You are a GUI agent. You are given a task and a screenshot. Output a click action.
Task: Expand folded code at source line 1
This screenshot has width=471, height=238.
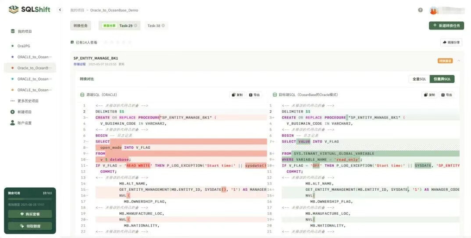121,105
